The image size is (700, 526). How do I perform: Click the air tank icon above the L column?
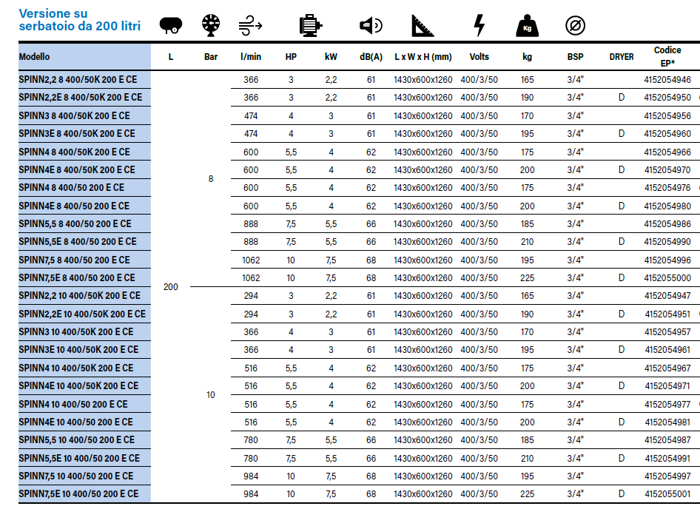(x=170, y=26)
